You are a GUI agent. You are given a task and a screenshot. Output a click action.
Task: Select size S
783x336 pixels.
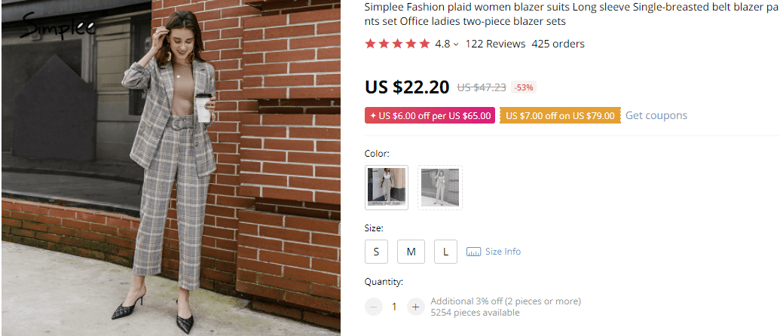pos(376,252)
